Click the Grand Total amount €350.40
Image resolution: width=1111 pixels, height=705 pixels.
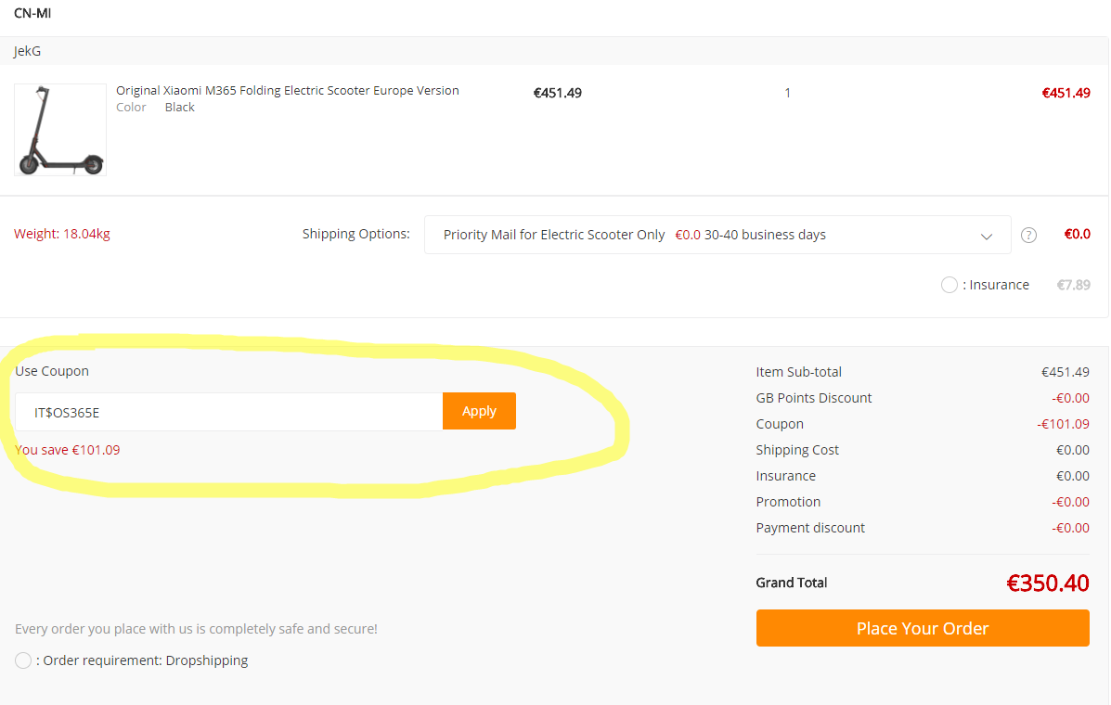click(1047, 583)
